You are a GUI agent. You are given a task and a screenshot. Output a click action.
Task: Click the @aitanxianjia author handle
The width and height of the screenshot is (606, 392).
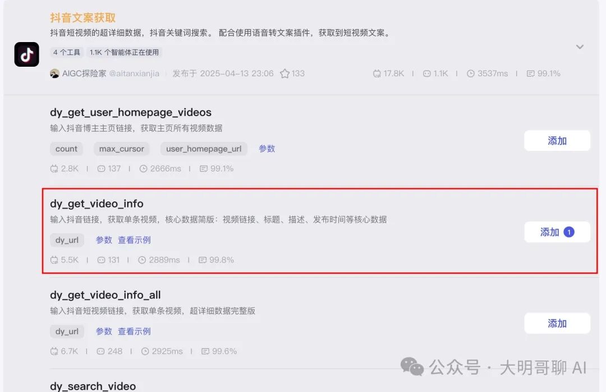(x=134, y=73)
